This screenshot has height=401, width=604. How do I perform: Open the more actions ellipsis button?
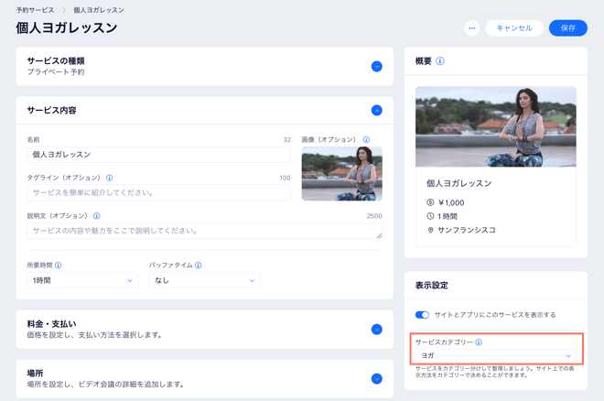[x=471, y=28]
